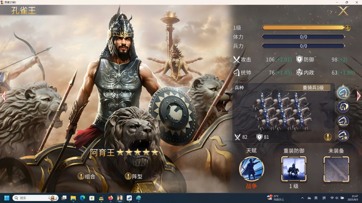
Task: Click the 阵型 label
Action: [x=137, y=177]
